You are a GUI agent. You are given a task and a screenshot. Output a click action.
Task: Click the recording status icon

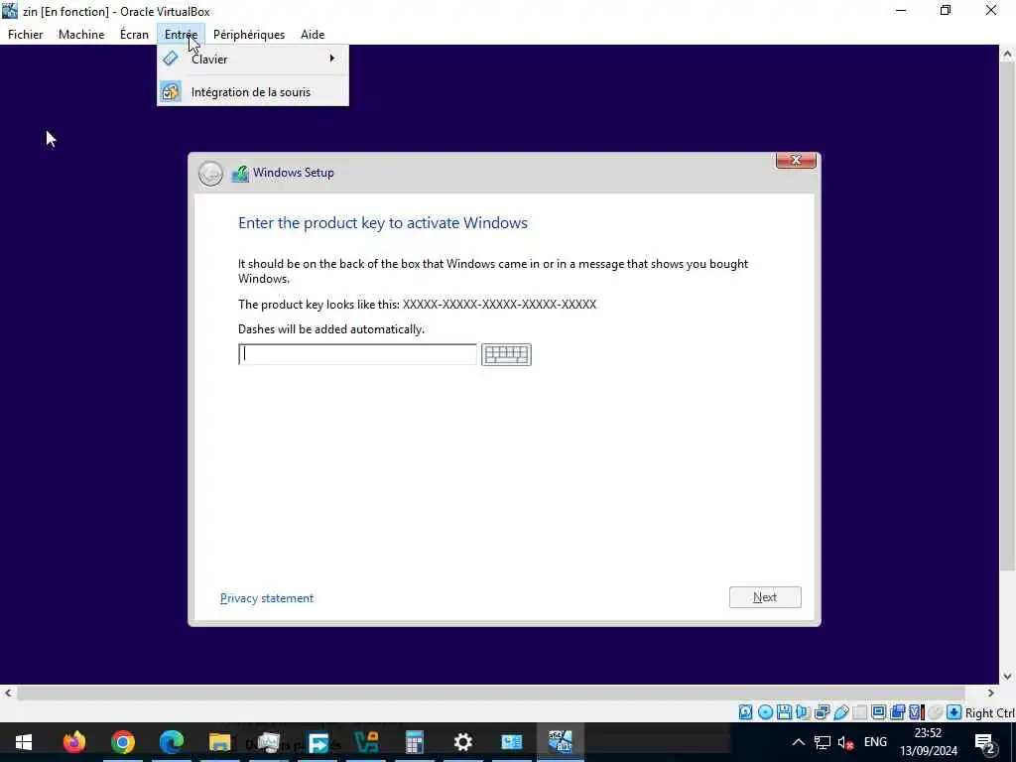coord(897,712)
